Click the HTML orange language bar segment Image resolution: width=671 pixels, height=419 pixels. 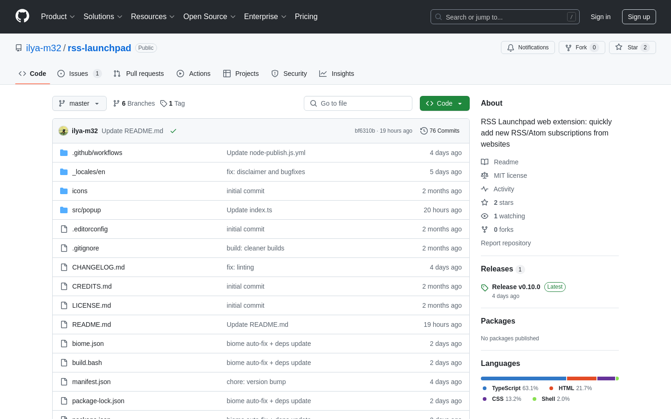pyautogui.click(x=582, y=378)
